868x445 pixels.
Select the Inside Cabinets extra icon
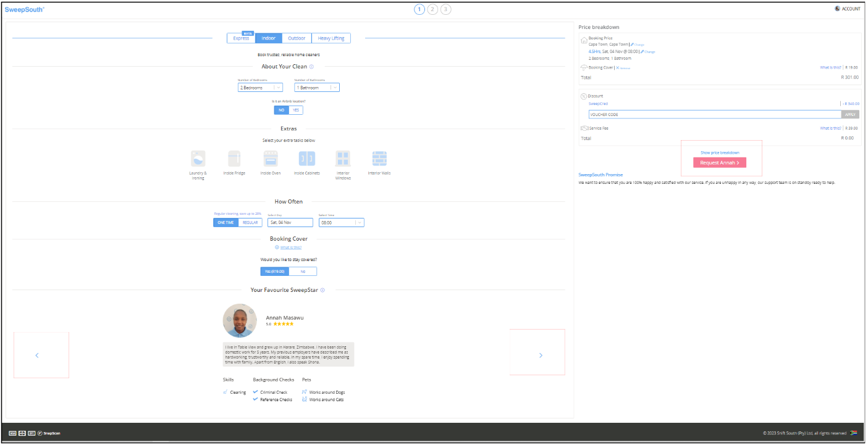click(x=307, y=159)
